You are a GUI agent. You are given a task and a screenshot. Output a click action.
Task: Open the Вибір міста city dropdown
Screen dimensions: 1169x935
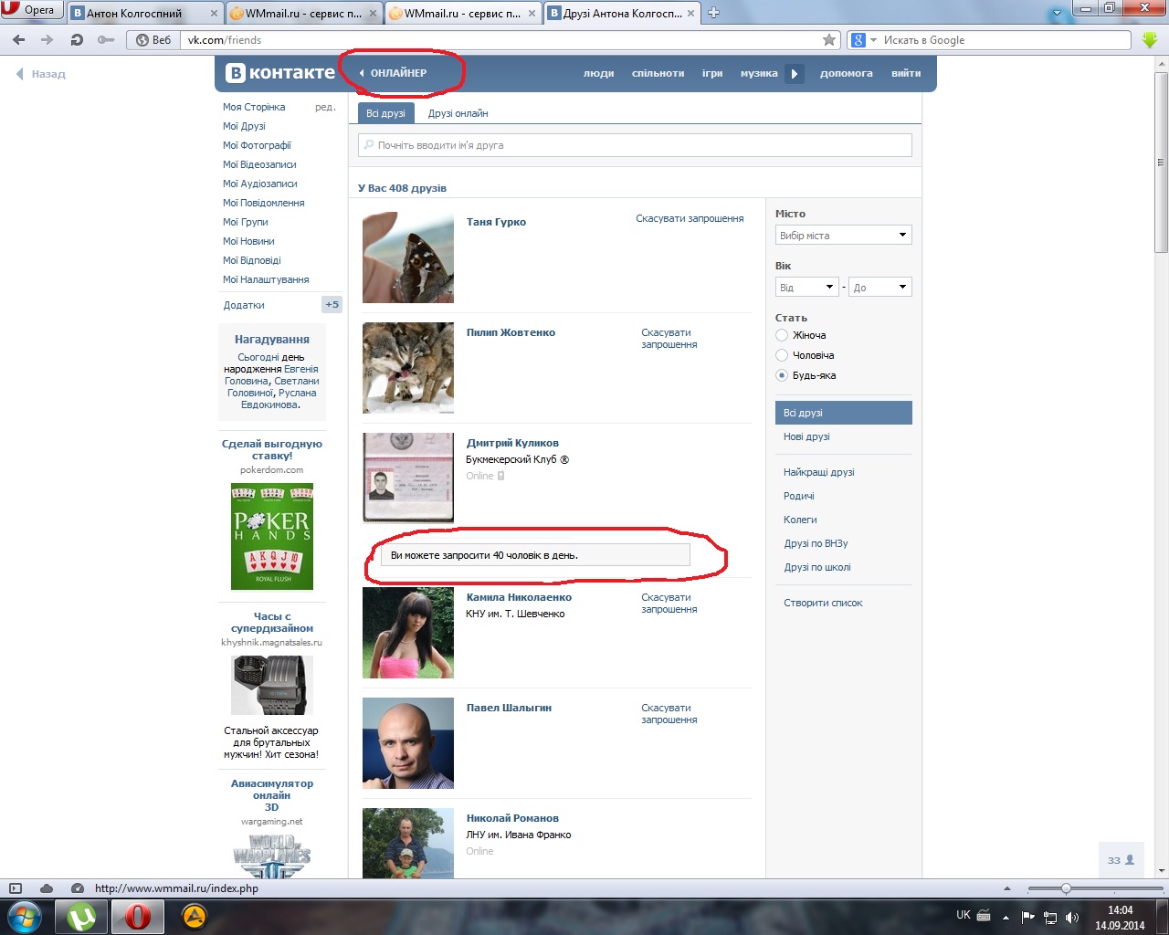[843, 235]
